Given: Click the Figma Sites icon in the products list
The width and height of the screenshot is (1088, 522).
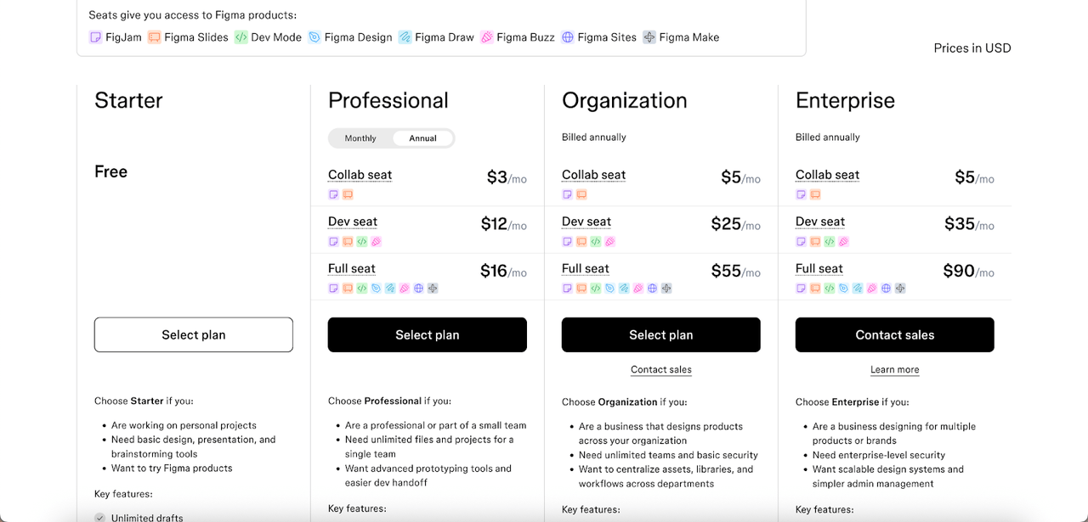Looking at the screenshot, I should coord(567,37).
